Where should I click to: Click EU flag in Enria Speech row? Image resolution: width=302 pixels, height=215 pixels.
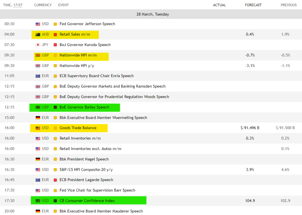tap(38, 76)
